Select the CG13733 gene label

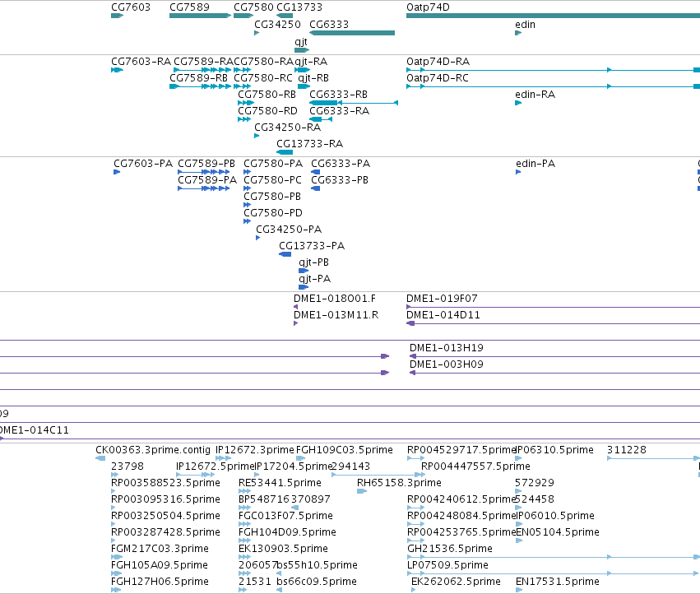tap(299, 7)
